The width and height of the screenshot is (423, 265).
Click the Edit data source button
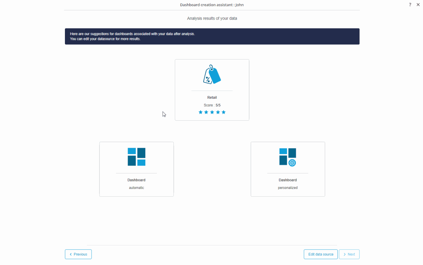[321, 254]
